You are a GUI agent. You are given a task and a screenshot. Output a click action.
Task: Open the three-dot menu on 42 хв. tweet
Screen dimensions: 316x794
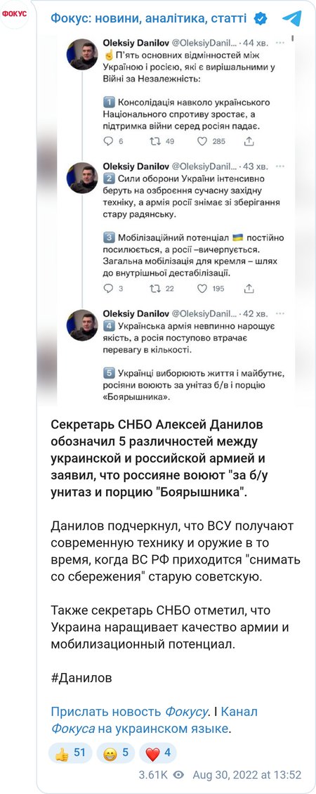coord(281,313)
